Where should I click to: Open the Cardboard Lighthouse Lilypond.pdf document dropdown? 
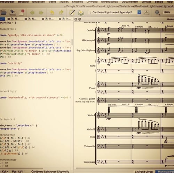coord(114,12)
